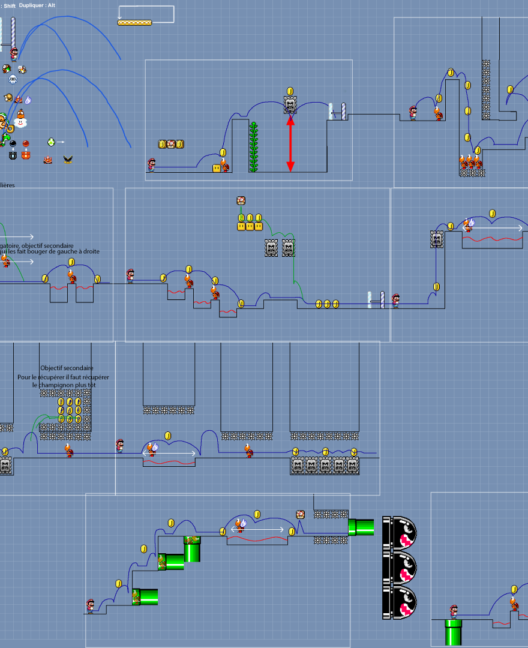Select the sideways green pipe near the Banzai Bills
Viewport: 528px width, 648px height.
[x=361, y=527]
